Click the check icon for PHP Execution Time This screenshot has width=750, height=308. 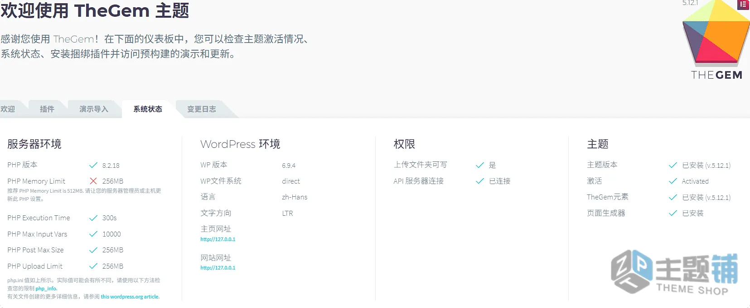coord(93,218)
